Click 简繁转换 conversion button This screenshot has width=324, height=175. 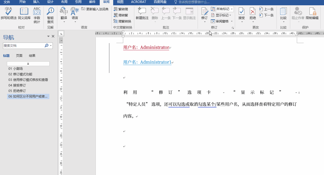tap(122, 21)
